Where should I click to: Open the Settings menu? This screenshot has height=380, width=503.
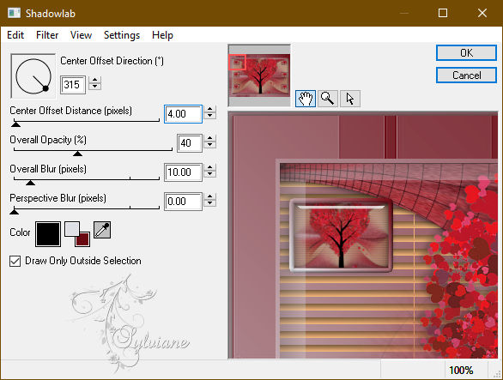pos(122,35)
